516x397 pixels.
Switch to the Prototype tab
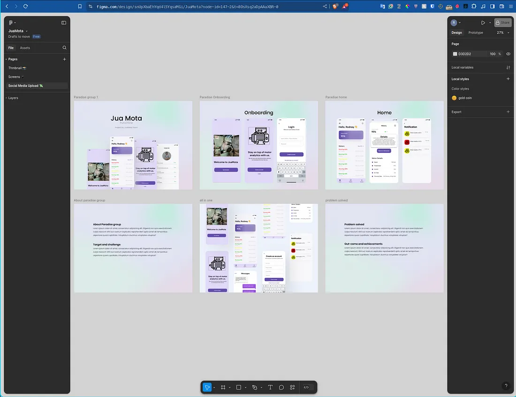coord(476,33)
